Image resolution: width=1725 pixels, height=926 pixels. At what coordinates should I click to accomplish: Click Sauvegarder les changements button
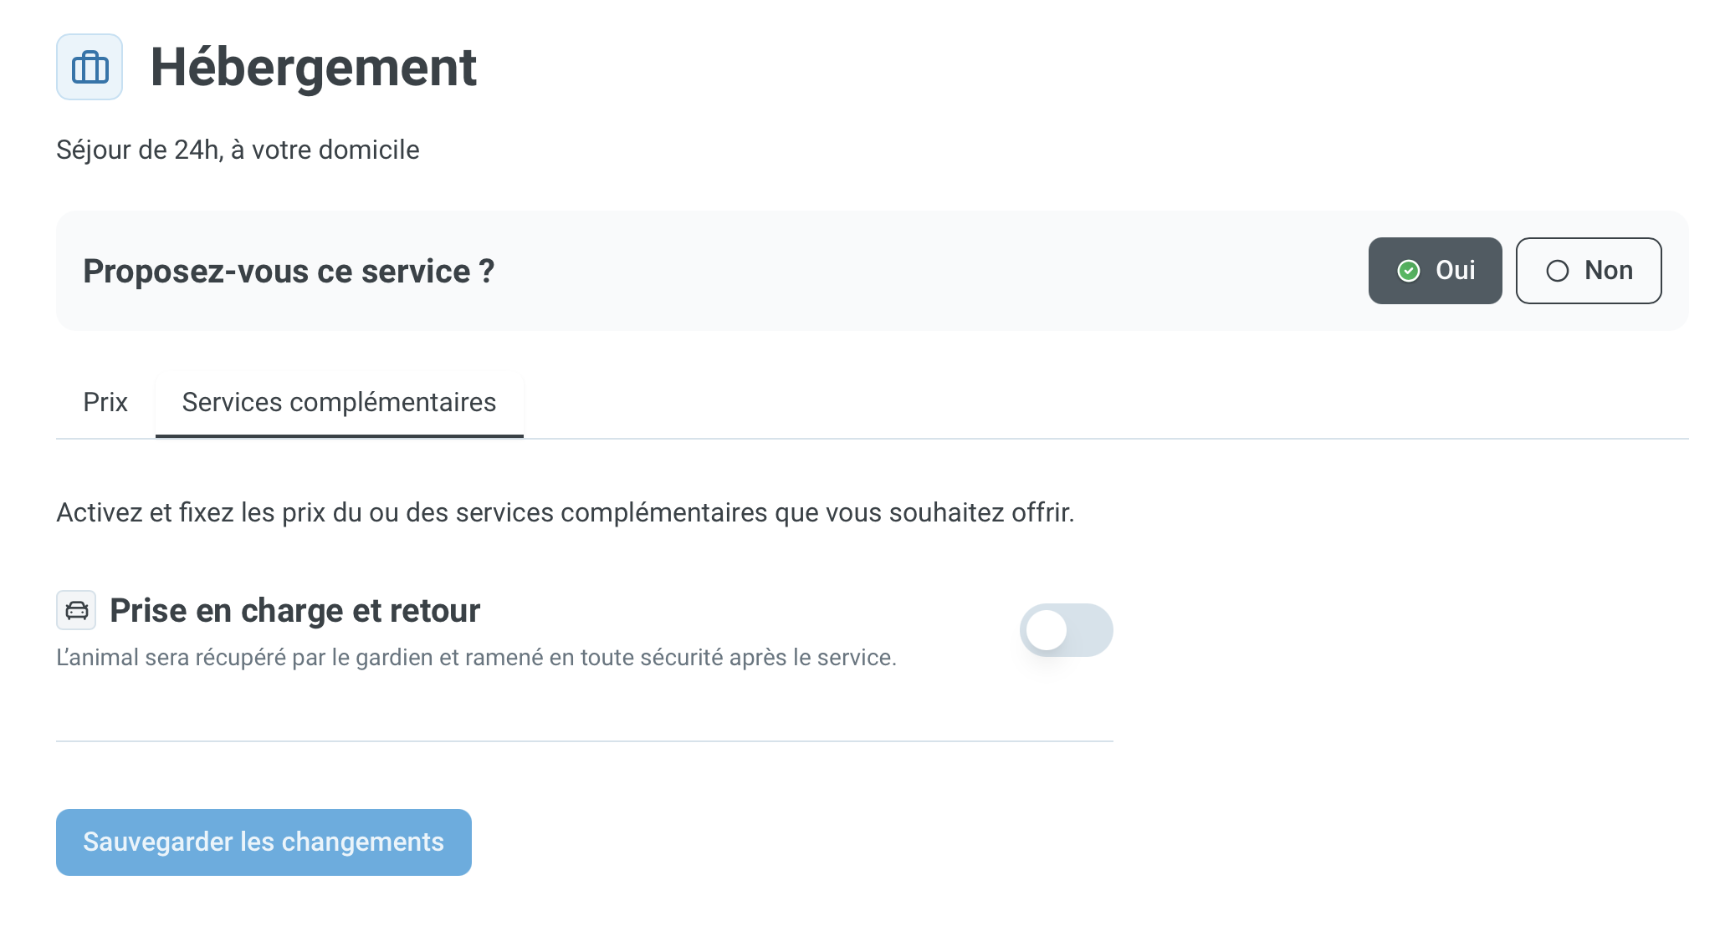(x=264, y=842)
